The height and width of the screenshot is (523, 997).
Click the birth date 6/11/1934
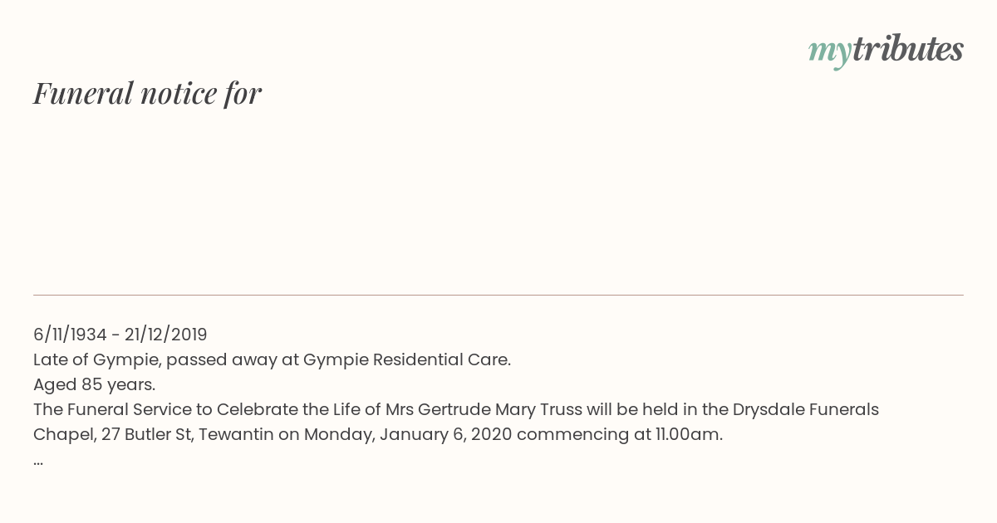click(70, 335)
